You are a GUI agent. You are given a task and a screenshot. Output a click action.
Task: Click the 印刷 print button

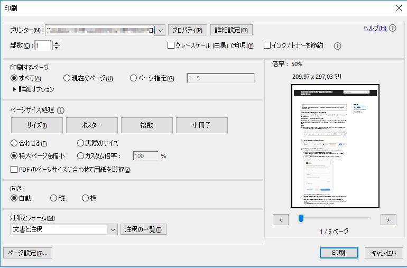339,253
